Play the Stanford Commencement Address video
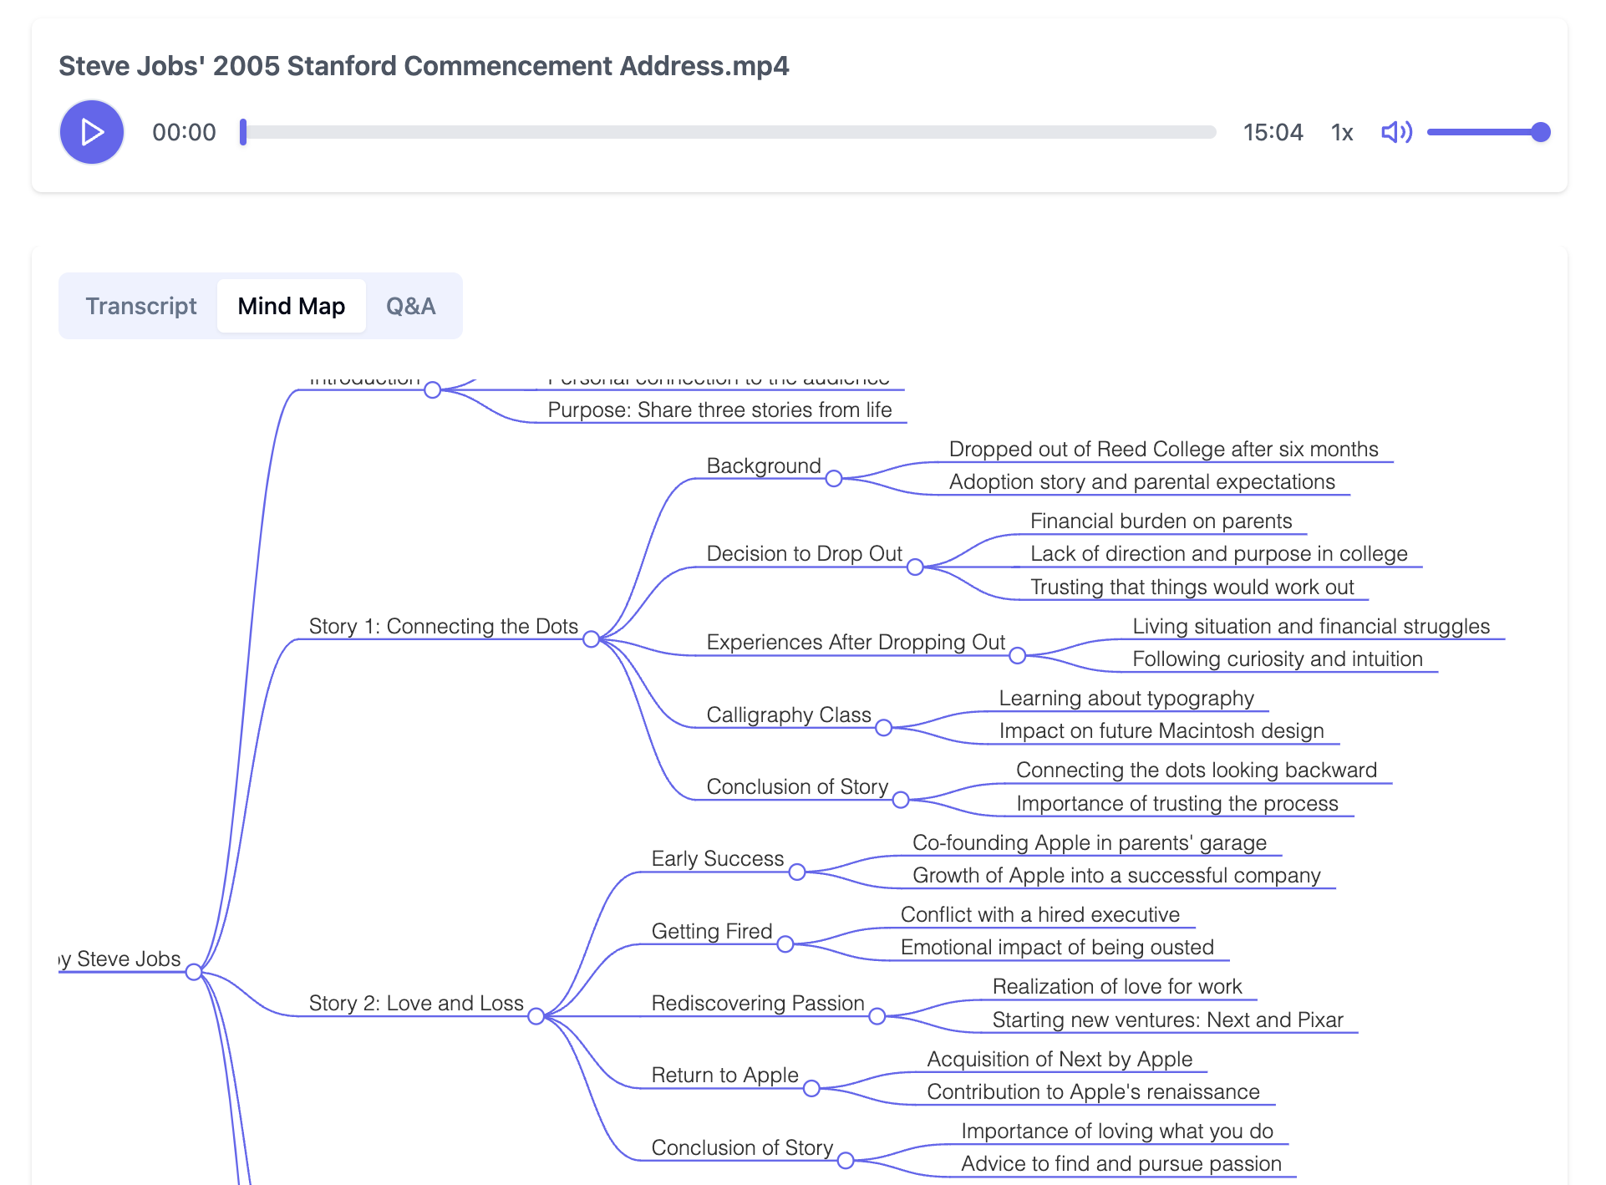 point(92,132)
